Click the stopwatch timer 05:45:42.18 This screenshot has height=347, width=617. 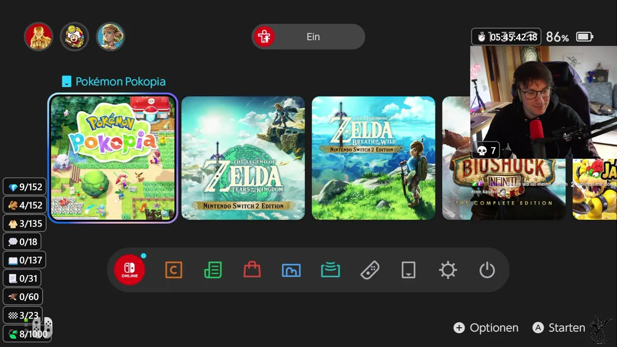(506, 37)
